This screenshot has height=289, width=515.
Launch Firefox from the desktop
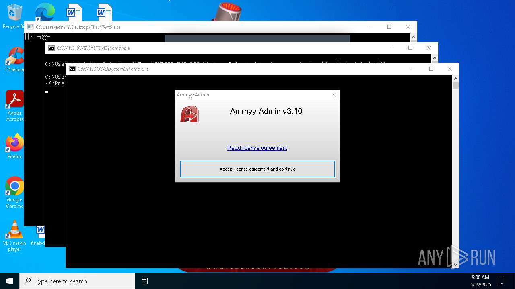point(14,146)
